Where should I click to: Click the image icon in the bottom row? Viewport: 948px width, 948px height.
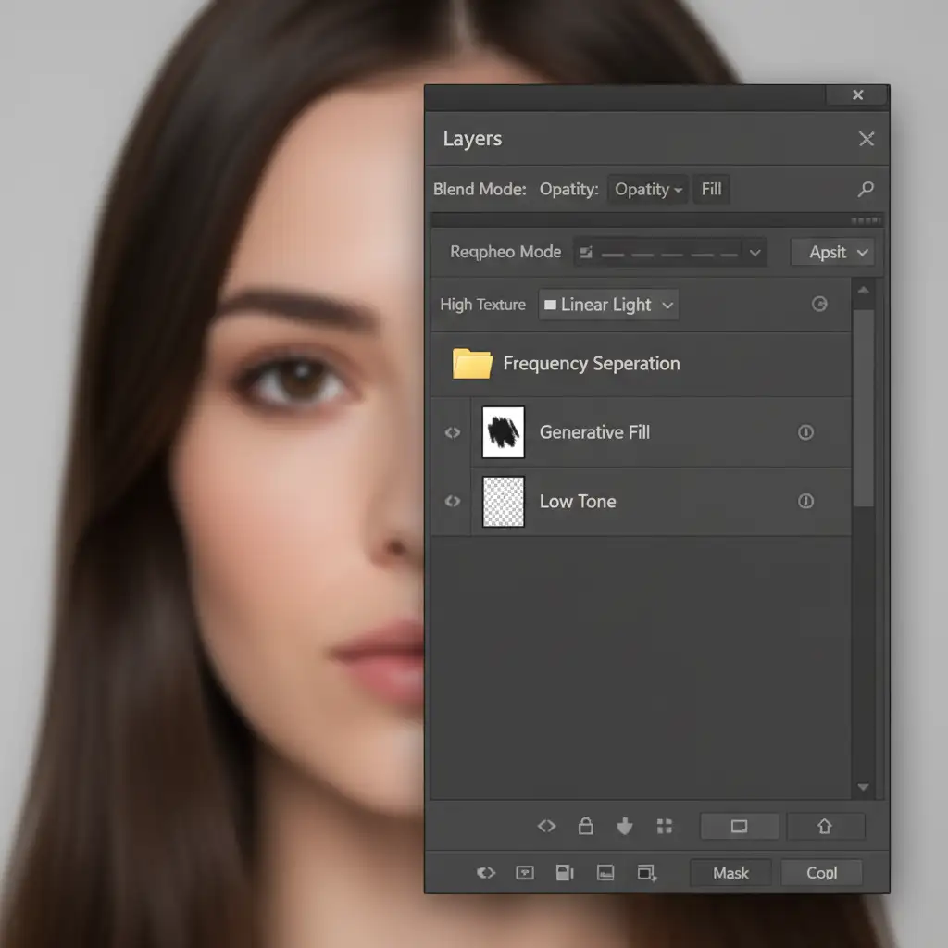(x=605, y=873)
